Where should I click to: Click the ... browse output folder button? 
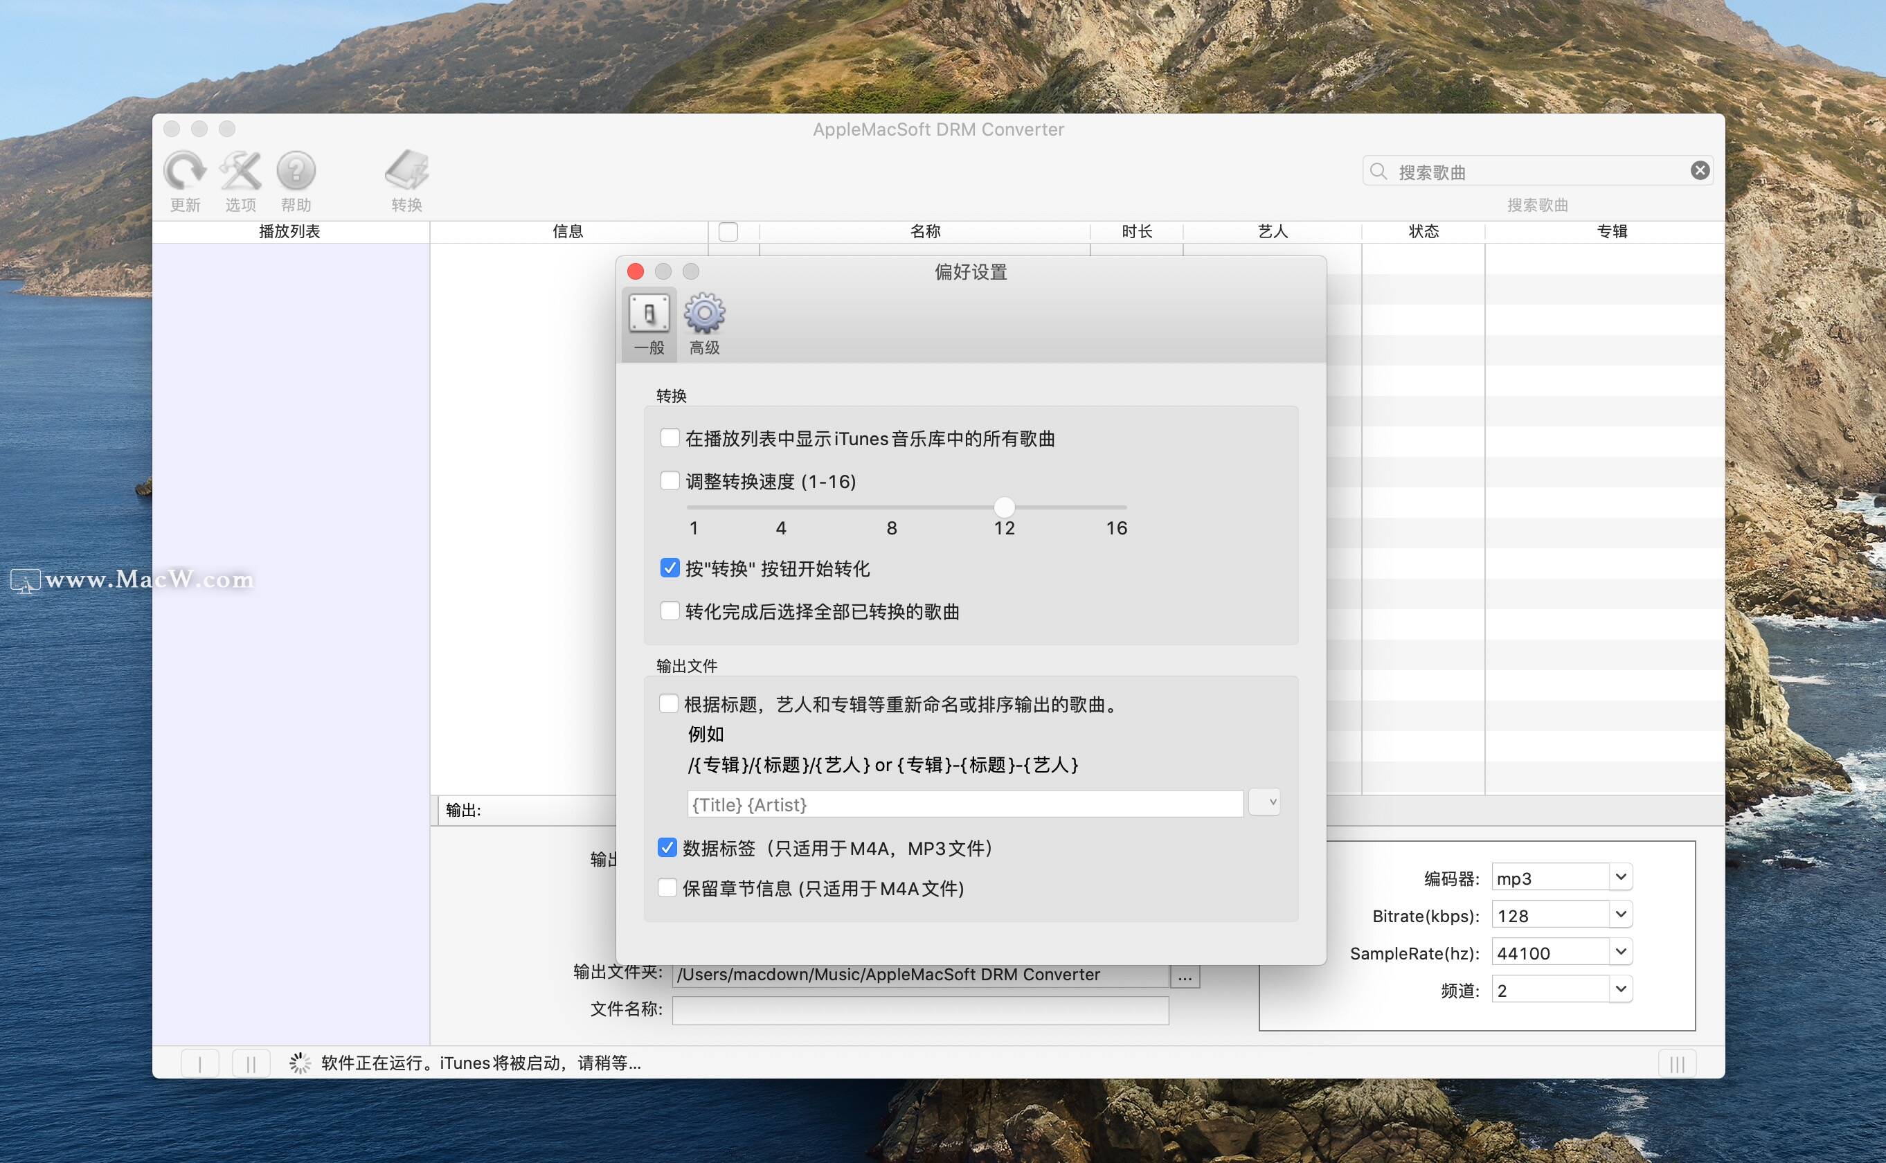pos(1185,977)
